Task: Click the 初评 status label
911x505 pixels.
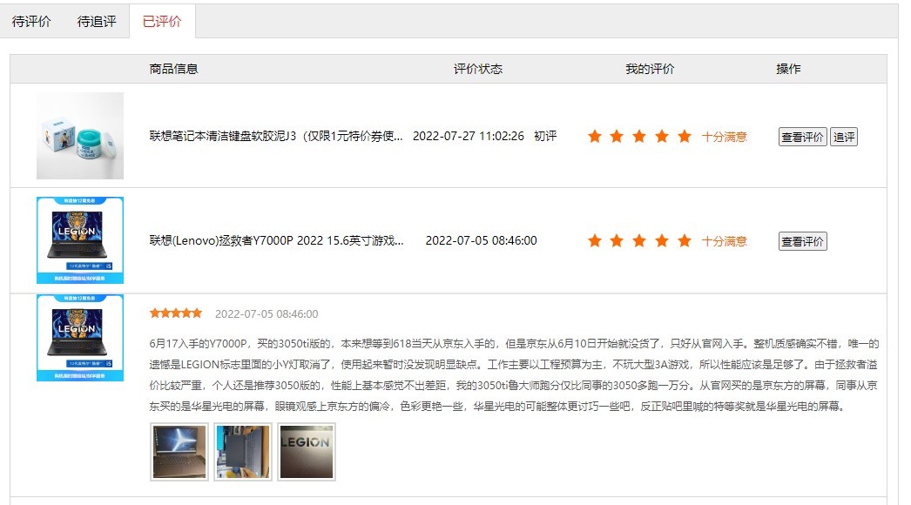Action: coord(545,136)
